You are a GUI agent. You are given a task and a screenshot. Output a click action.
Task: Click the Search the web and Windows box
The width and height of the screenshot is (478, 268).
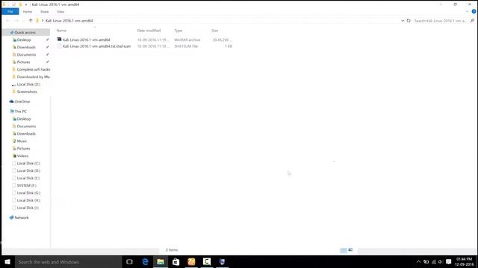point(68,261)
